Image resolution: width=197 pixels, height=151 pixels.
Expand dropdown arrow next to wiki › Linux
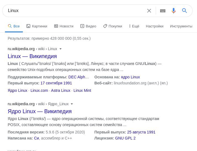(61, 49)
